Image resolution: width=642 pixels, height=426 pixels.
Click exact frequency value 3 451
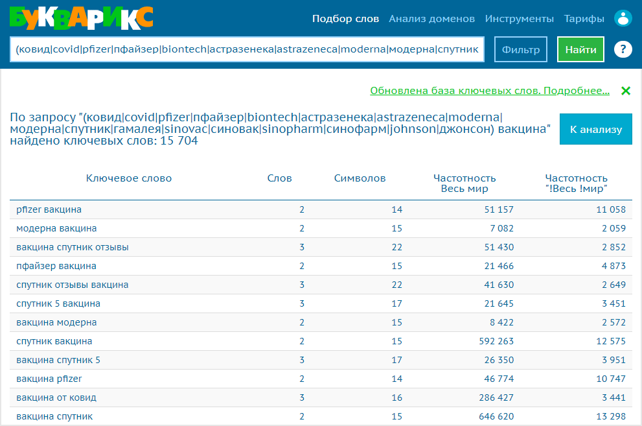pos(613,303)
